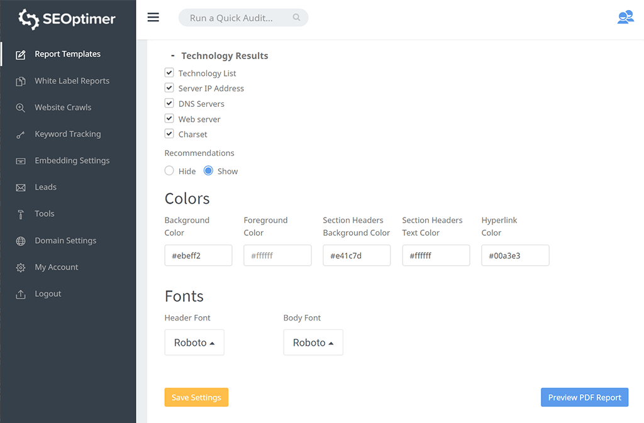Click the Leads envelope icon

pyautogui.click(x=21, y=187)
